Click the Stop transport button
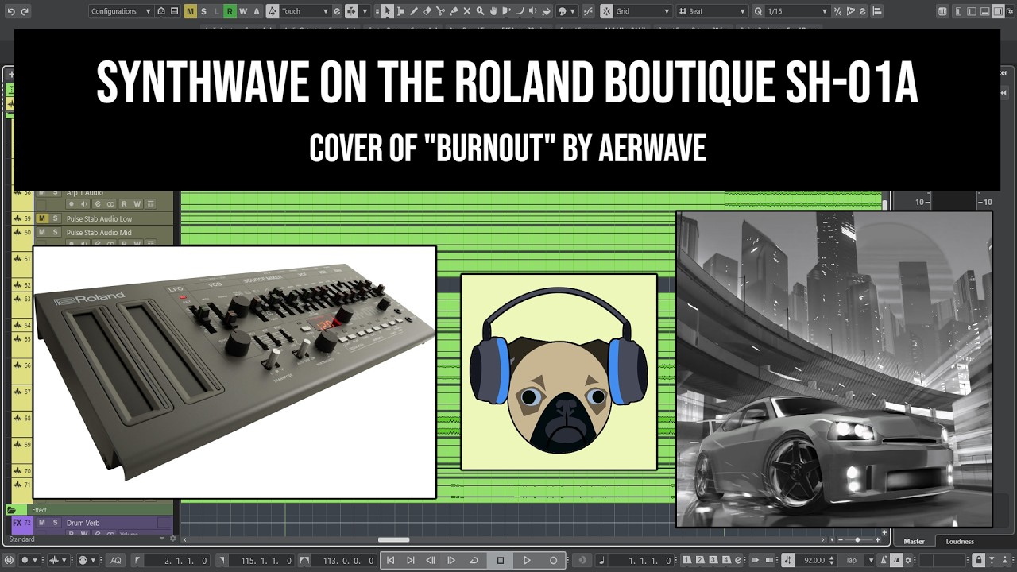 click(x=500, y=560)
